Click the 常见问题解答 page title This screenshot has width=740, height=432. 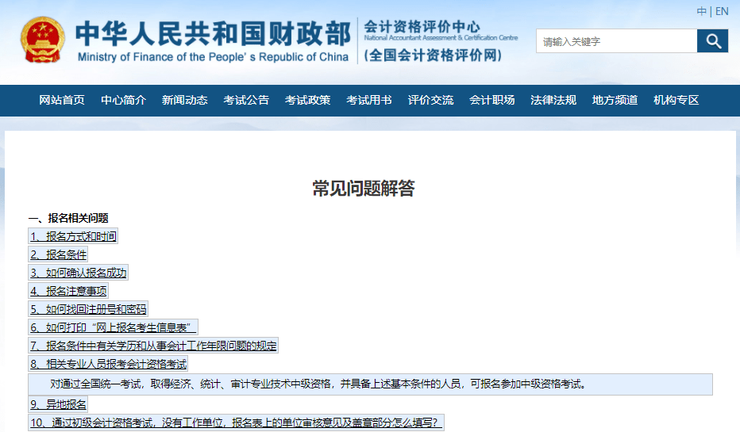[364, 188]
